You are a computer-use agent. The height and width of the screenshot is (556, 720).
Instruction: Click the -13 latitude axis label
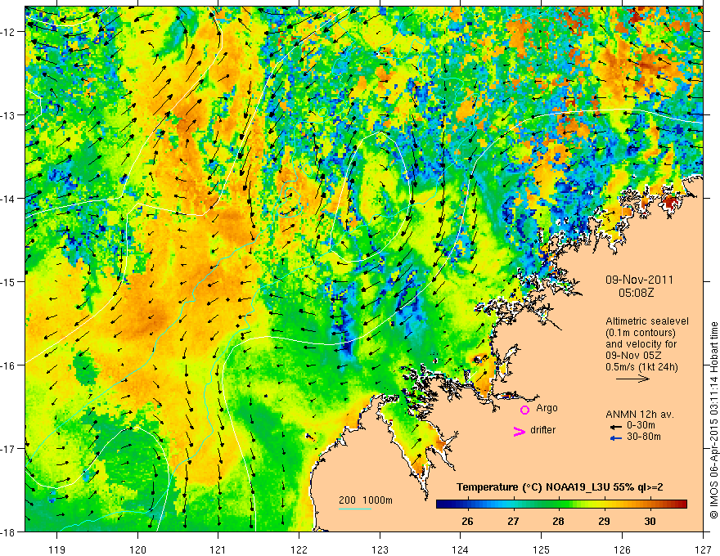pyautogui.click(x=9, y=115)
